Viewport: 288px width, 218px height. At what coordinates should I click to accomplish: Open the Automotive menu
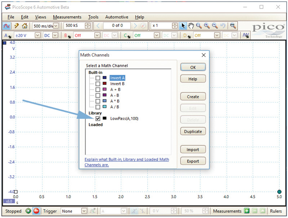point(117,17)
